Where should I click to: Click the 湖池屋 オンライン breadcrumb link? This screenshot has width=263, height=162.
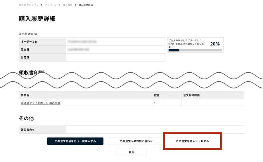pos(29,5)
